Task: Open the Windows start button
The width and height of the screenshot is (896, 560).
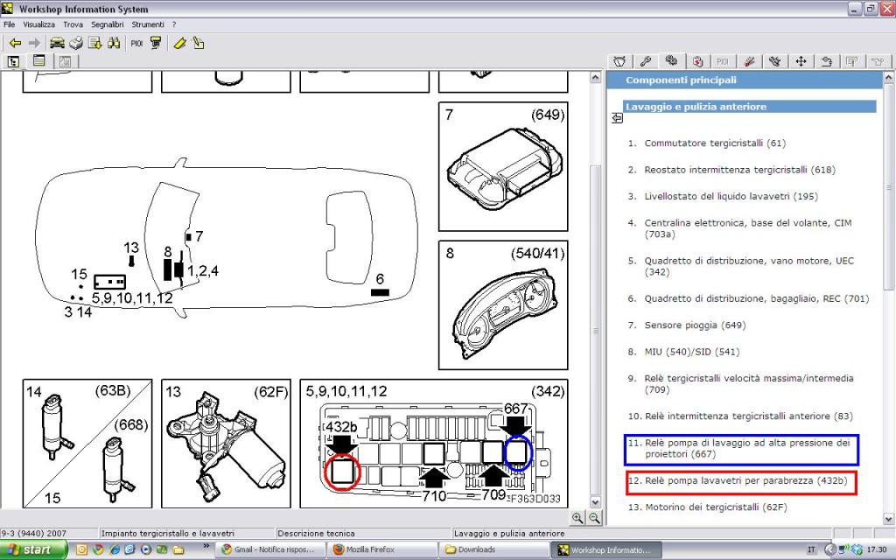Action: point(33,549)
